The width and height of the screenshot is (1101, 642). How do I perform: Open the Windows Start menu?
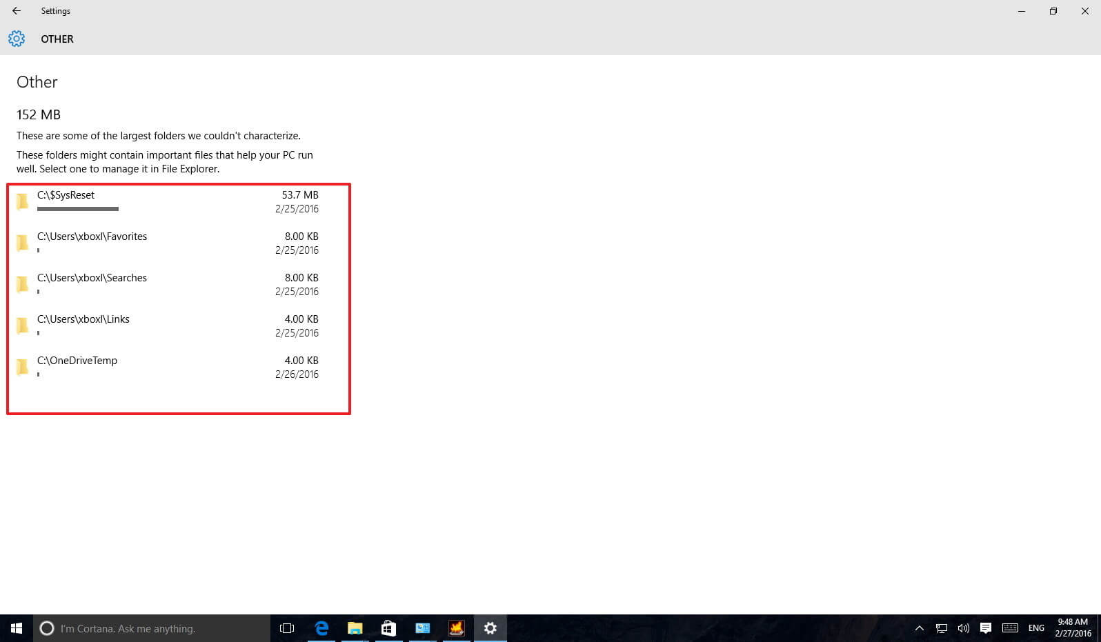(17, 628)
